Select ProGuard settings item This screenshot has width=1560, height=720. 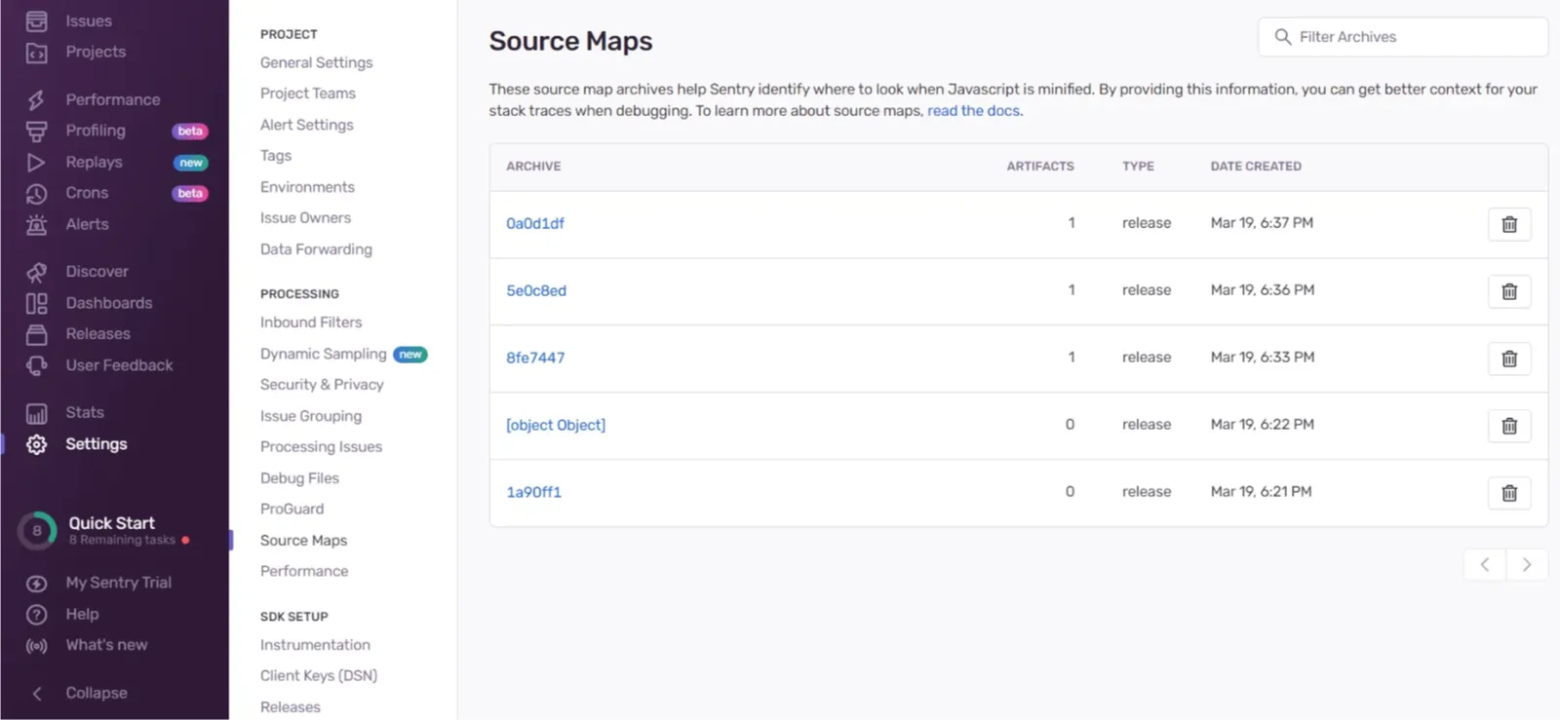[292, 509]
